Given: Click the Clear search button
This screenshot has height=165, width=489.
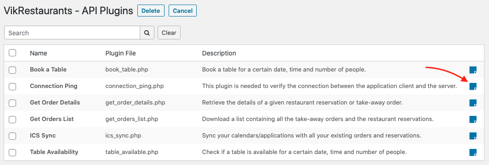Looking at the screenshot, I should 169,33.
